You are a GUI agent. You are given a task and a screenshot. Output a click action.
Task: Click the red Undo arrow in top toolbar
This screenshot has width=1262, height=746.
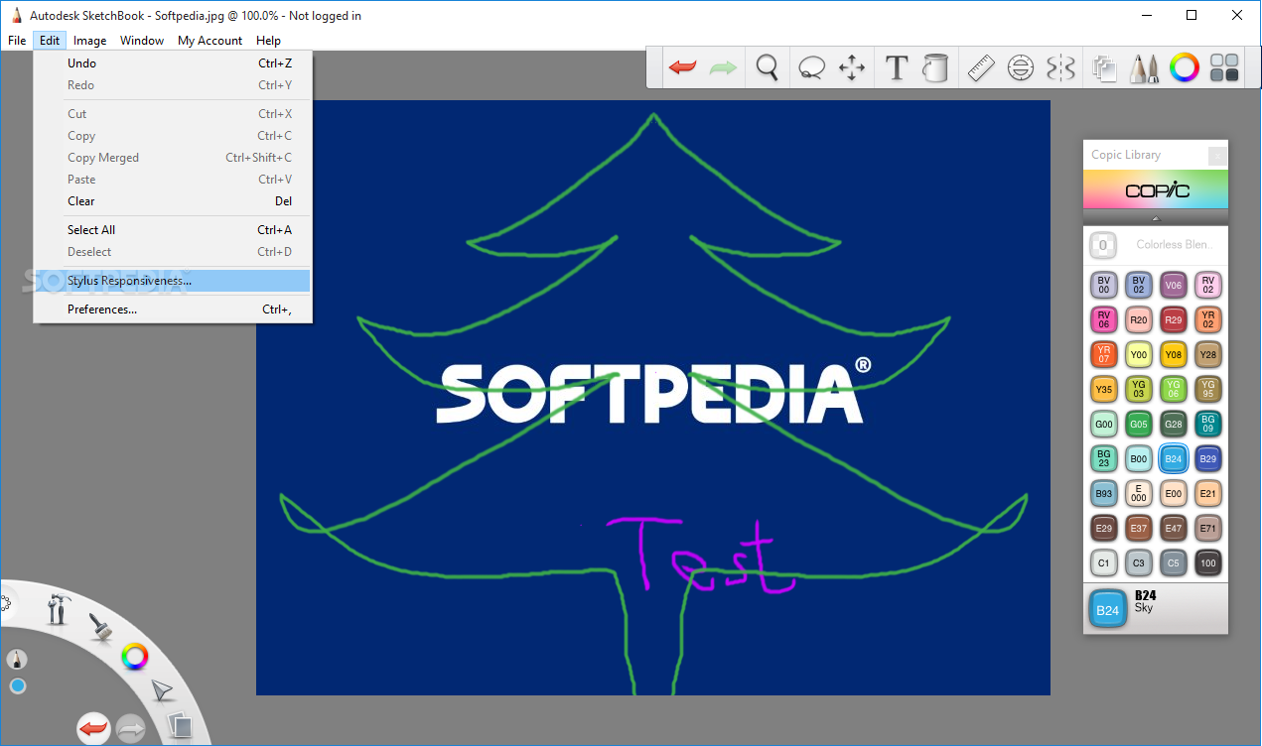[682, 67]
